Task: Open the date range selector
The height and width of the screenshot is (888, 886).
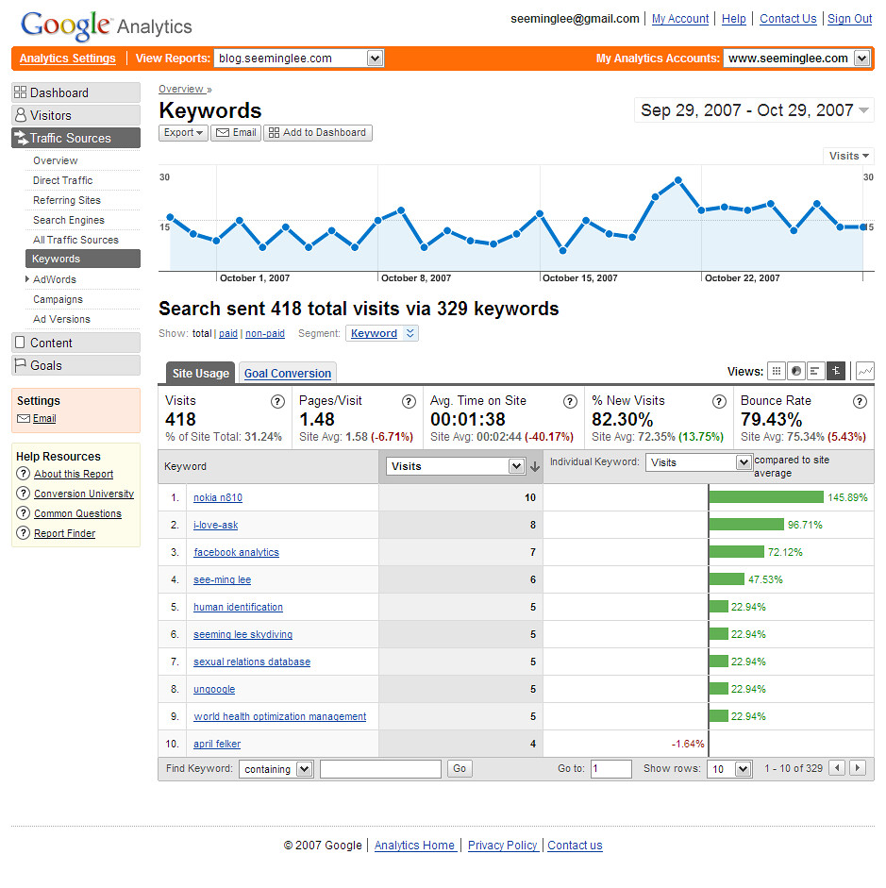Action: click(x=754, y=109)
